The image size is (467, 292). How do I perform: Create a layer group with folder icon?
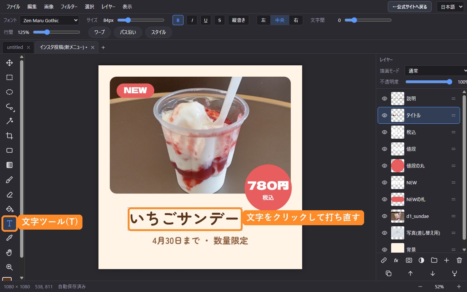coord(434,260)
